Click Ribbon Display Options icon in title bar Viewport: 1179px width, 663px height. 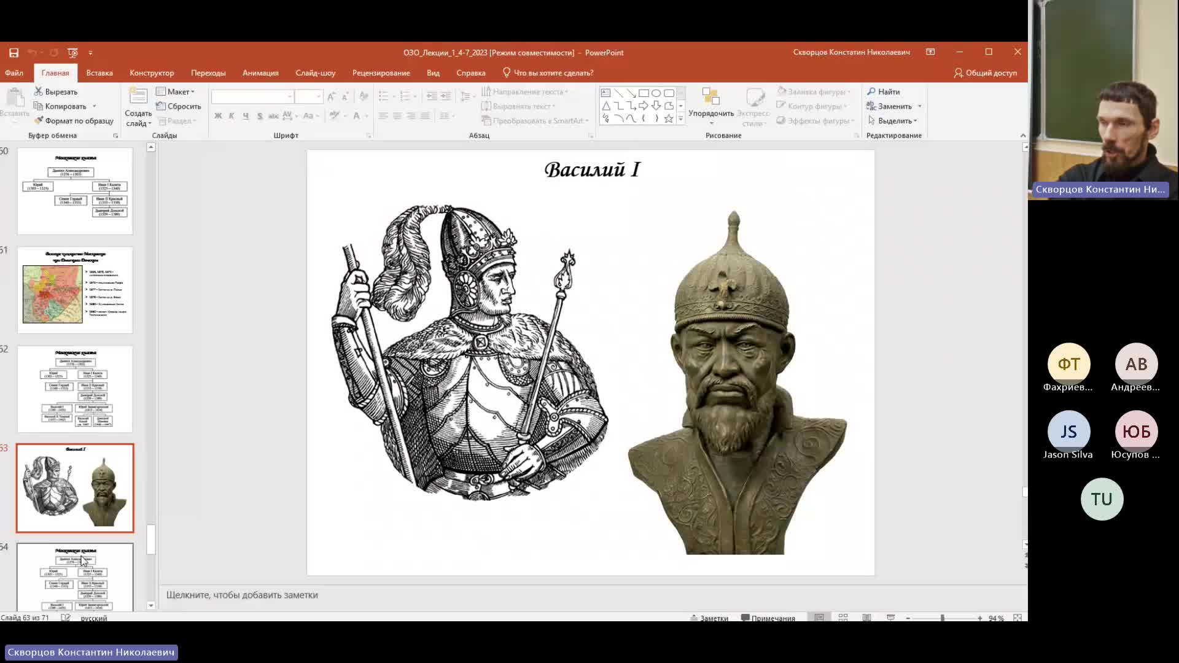(x=930, y=52)
